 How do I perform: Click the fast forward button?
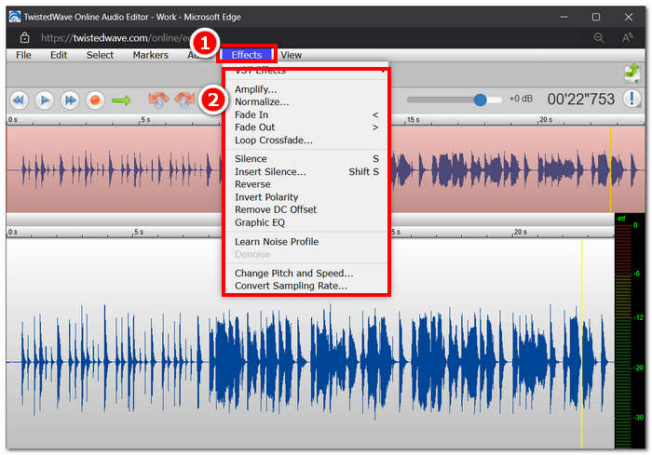(x=70, y=100)
